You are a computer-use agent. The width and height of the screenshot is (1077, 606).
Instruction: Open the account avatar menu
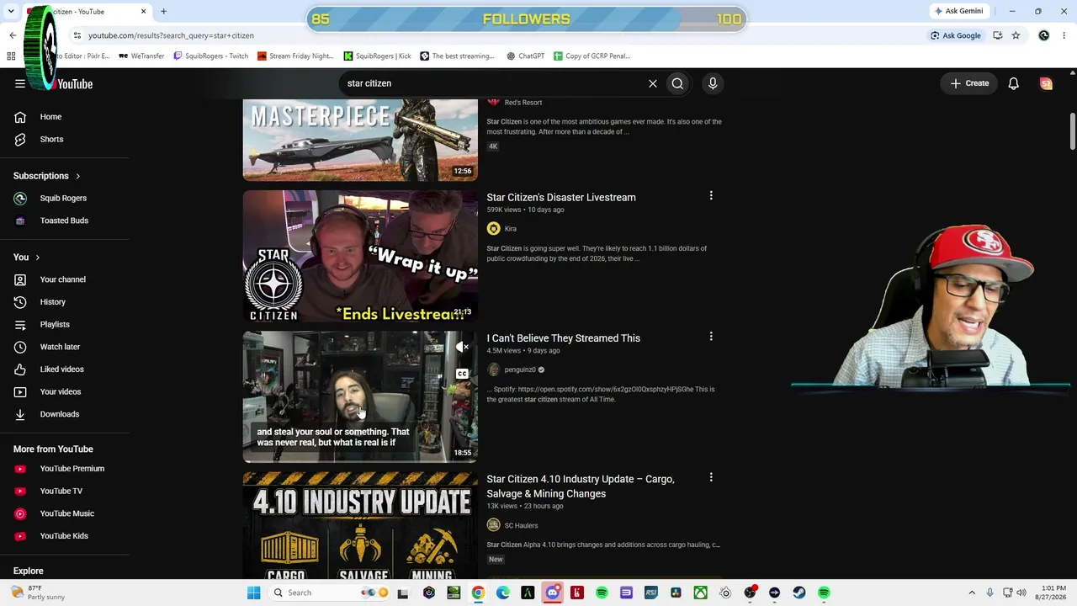1046,83
